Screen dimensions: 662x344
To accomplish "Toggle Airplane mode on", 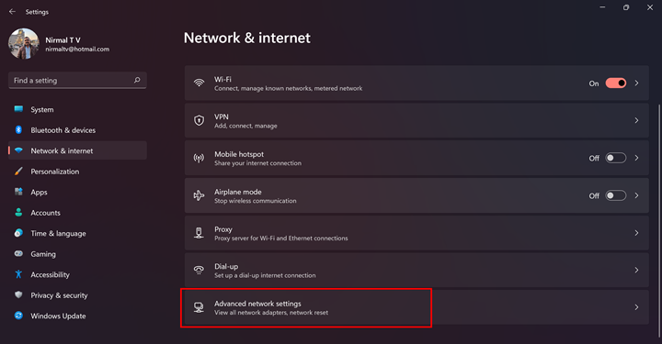I will [615, 195].
